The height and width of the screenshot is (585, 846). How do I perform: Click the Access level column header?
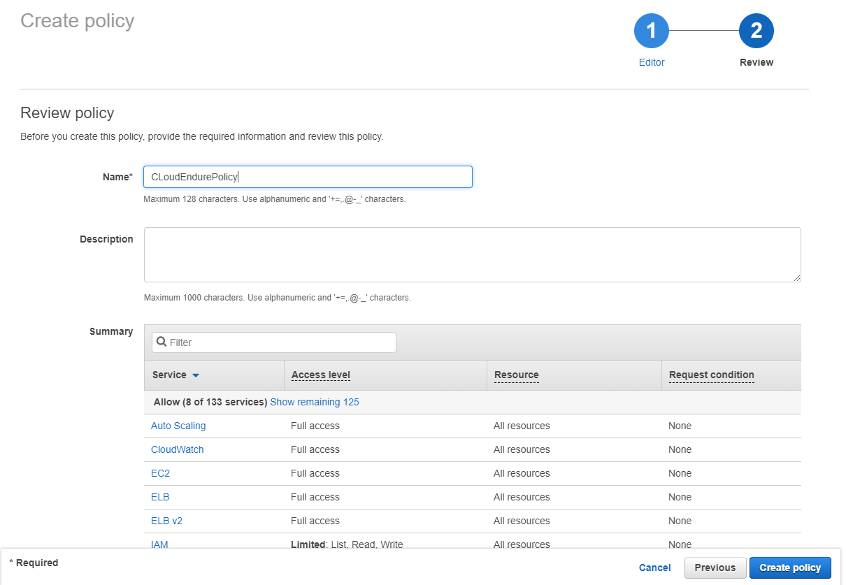click(x=321, y=375)
